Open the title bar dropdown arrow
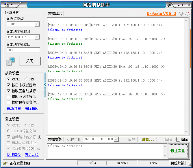The height and width of the screenshot is (168, 193). [12, 5]
